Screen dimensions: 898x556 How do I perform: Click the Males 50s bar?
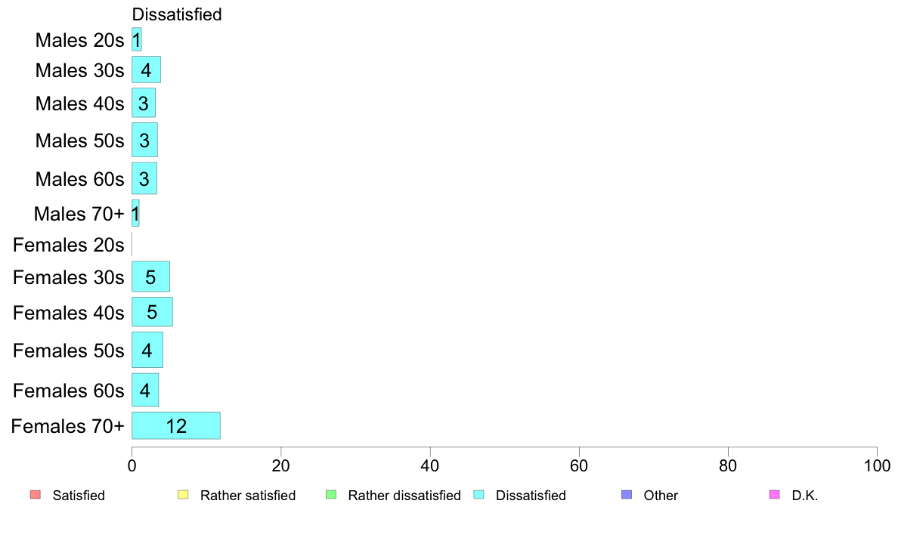tap(144, 140)
